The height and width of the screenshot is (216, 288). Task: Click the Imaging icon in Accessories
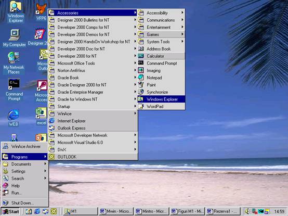click(141, 70)
